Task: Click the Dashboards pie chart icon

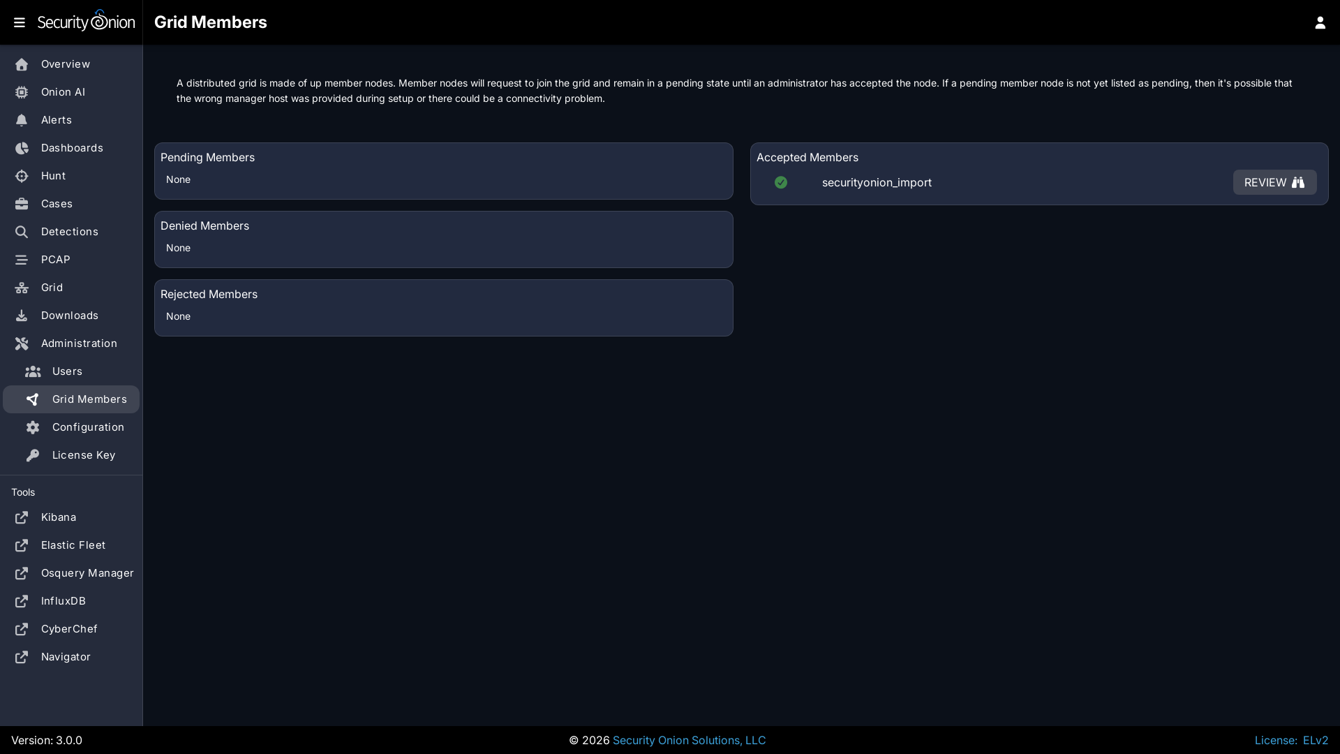Action: coord(22,148)
